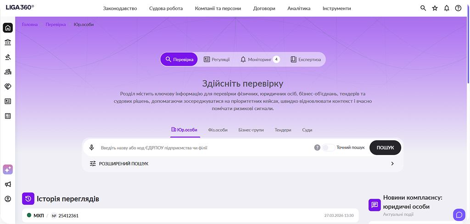
Task: Click the Новини комплаєнсу: юридичні особи heading
Action: pos(413,202)
